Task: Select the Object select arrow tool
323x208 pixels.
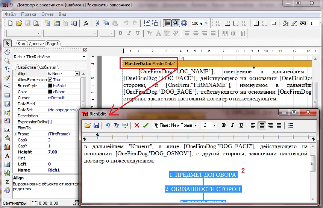Action: tap(8, 43)
